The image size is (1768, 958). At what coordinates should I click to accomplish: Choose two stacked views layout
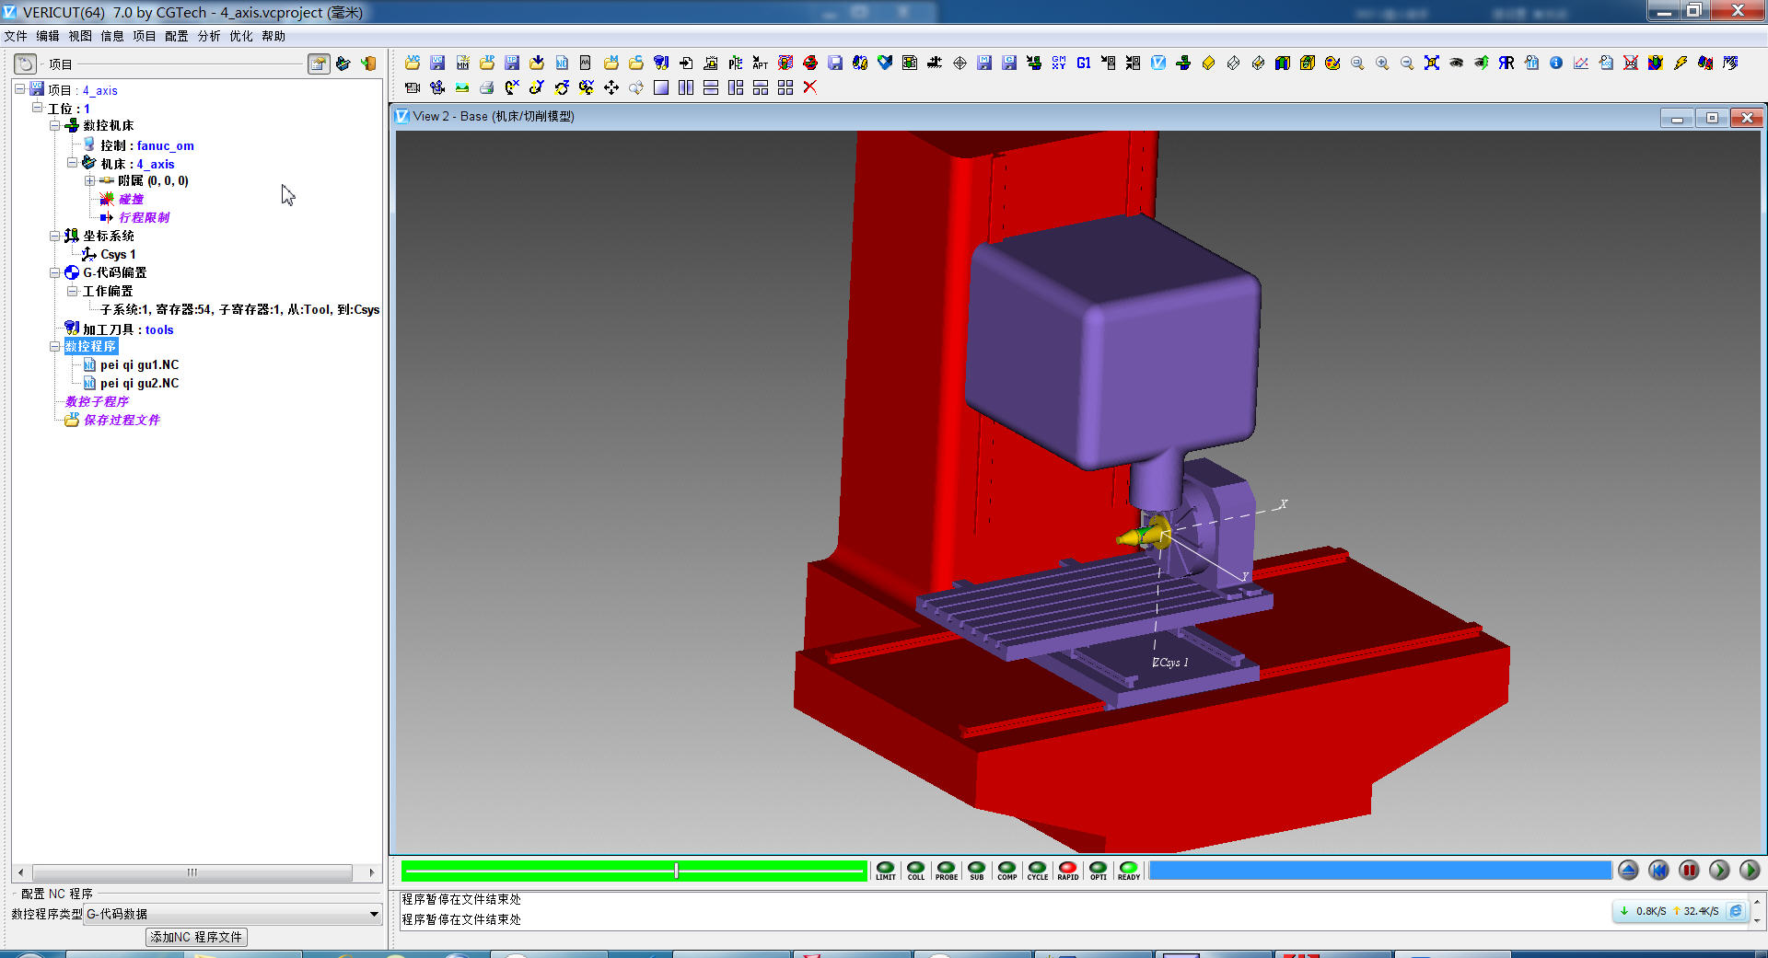(711, 87)
